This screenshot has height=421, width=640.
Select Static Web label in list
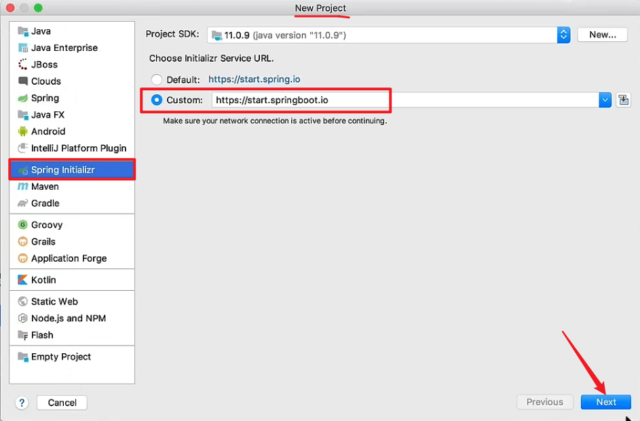(x=54, y=302)
